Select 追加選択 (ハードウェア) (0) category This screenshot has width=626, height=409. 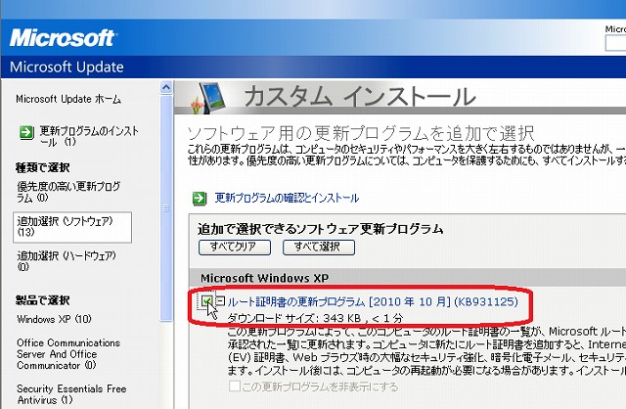tap(67, 261)
